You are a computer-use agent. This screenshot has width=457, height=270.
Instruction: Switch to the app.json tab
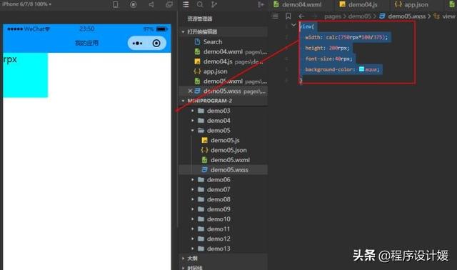(x=411, y=4)
